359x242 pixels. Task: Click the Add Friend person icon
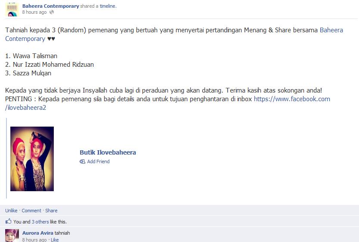point(82,161)
